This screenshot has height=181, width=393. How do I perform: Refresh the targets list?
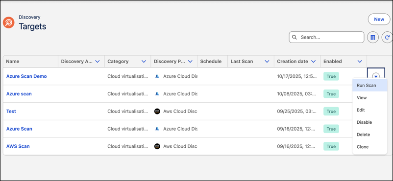[x=387, y=37]
